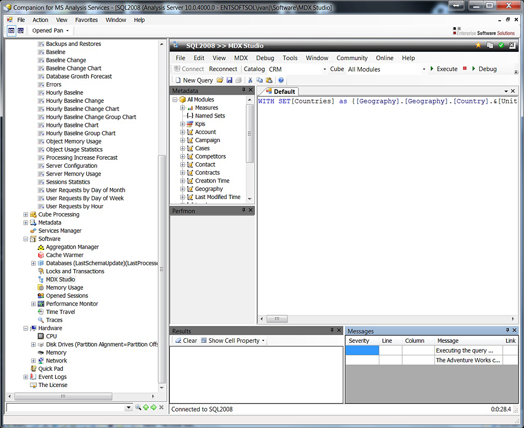Click the Paste clipboard icon
Viewport: 524px width, 428px height.
(269, 80)
